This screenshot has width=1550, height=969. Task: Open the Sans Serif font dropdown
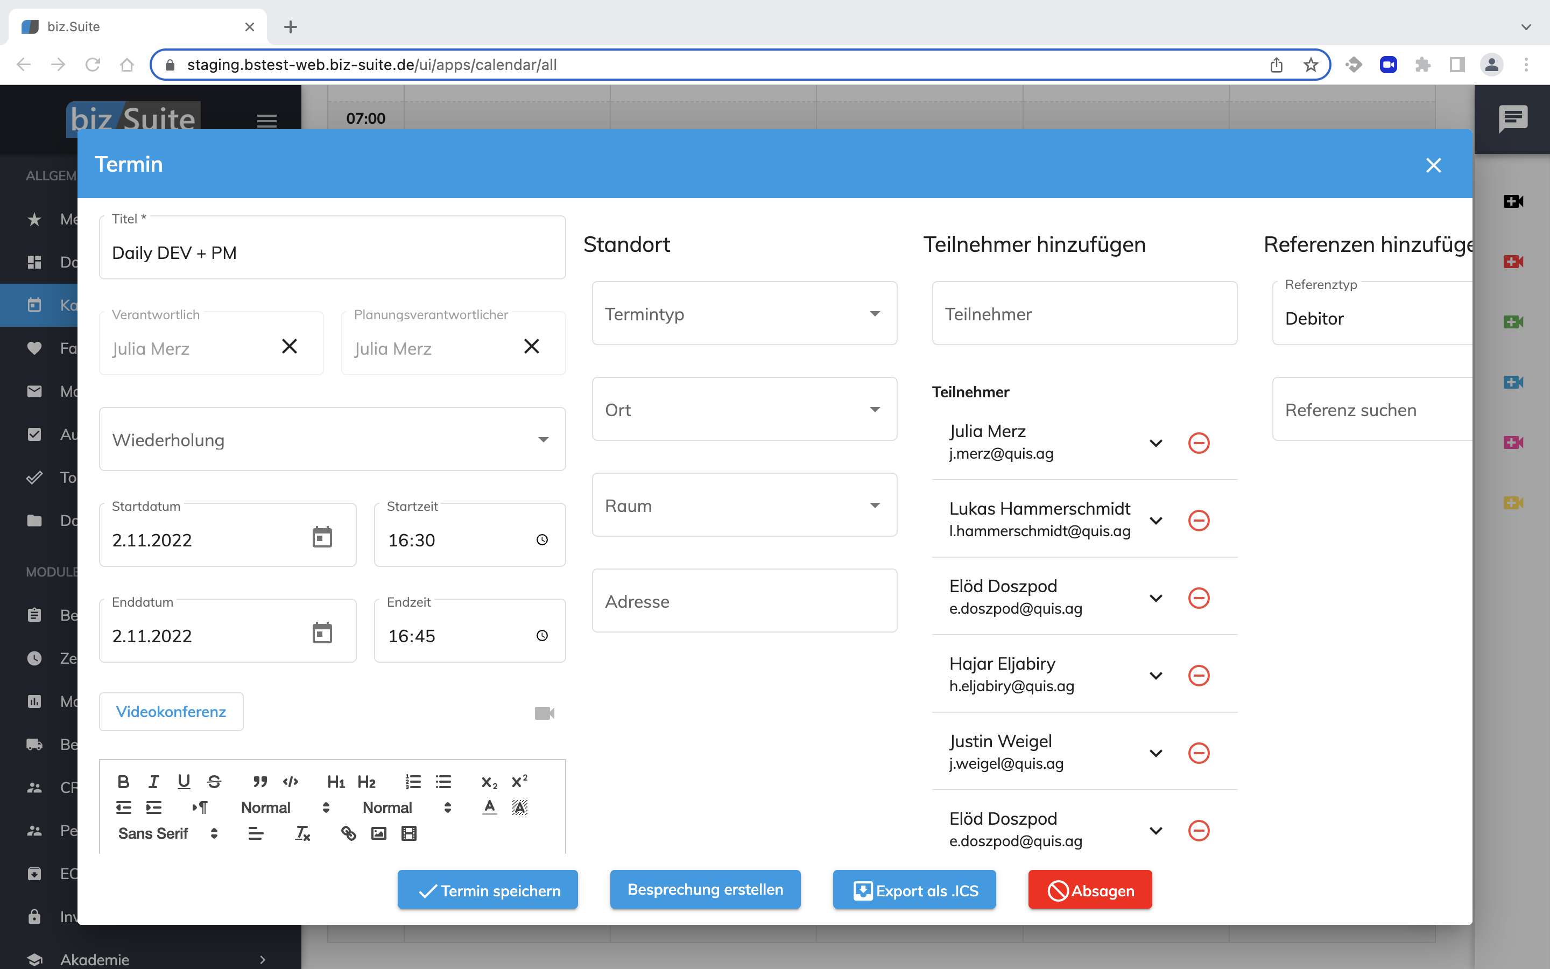168,833
